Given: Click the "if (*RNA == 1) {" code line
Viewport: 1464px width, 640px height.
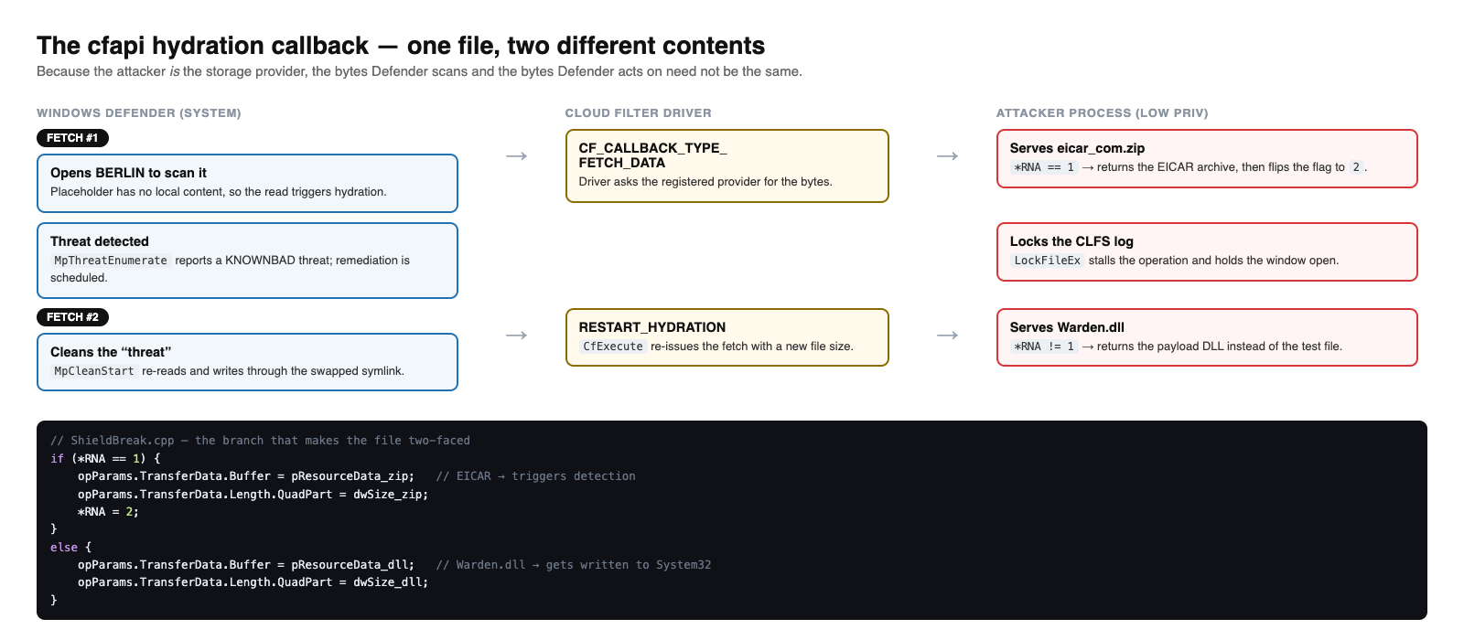Looking at the screenshot, I should coord(105,459).
